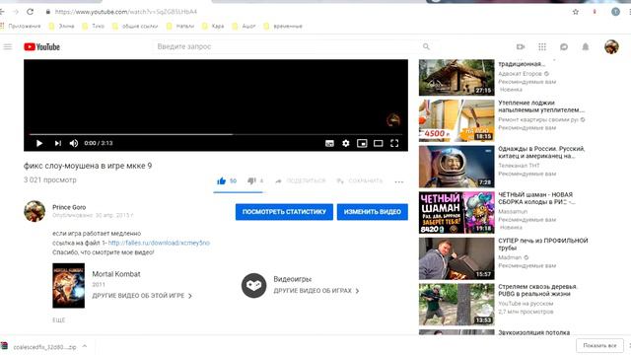Viewport: 631px width, 355px height.
Task: Click the Видеоигры gamepad icon
Action: (254, 285)
